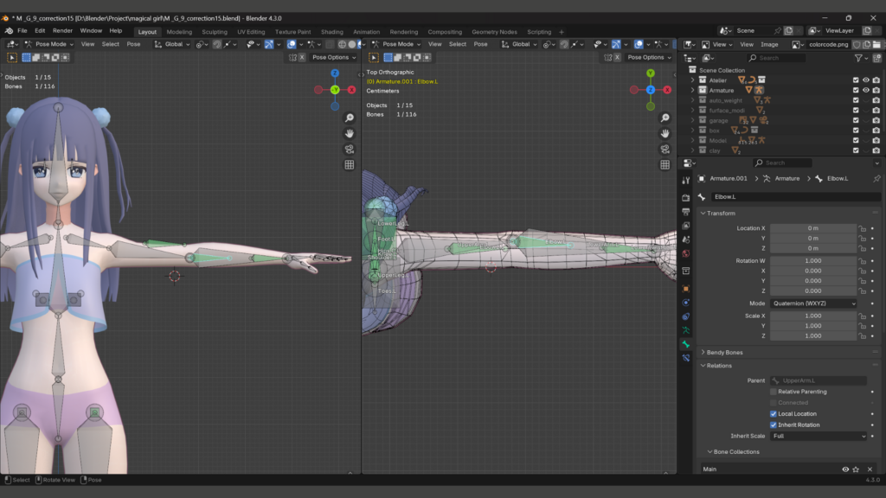Click the pan hand icon in right viewport
This screenshot has height=498, width=886.
pyautogui.click(x=664, y=133)
